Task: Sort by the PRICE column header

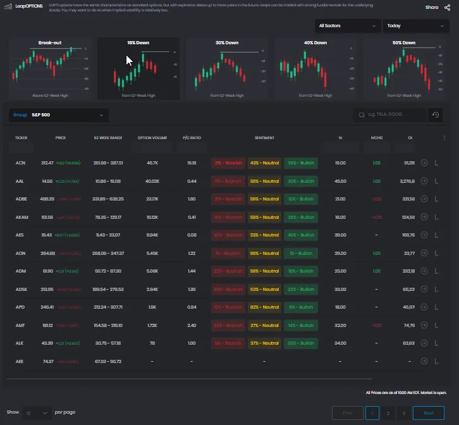Action: click(x=61, y=138)
